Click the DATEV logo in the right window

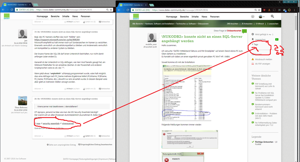pos(136,17)
